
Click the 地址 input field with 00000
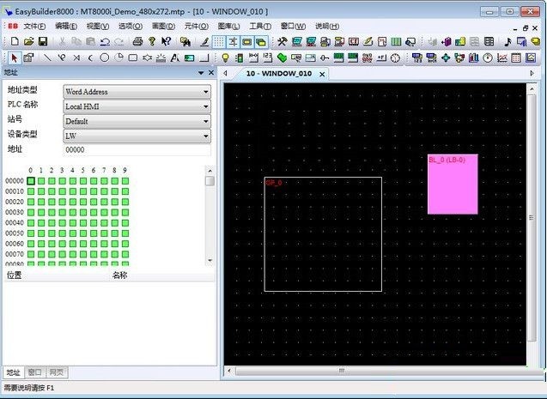pos(137,150)
